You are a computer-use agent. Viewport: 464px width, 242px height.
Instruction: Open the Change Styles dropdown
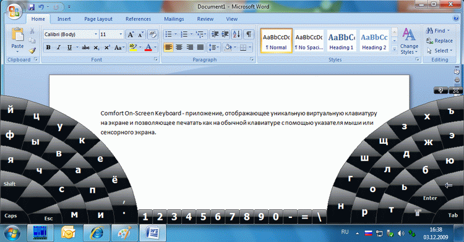[x=409, y=41]
